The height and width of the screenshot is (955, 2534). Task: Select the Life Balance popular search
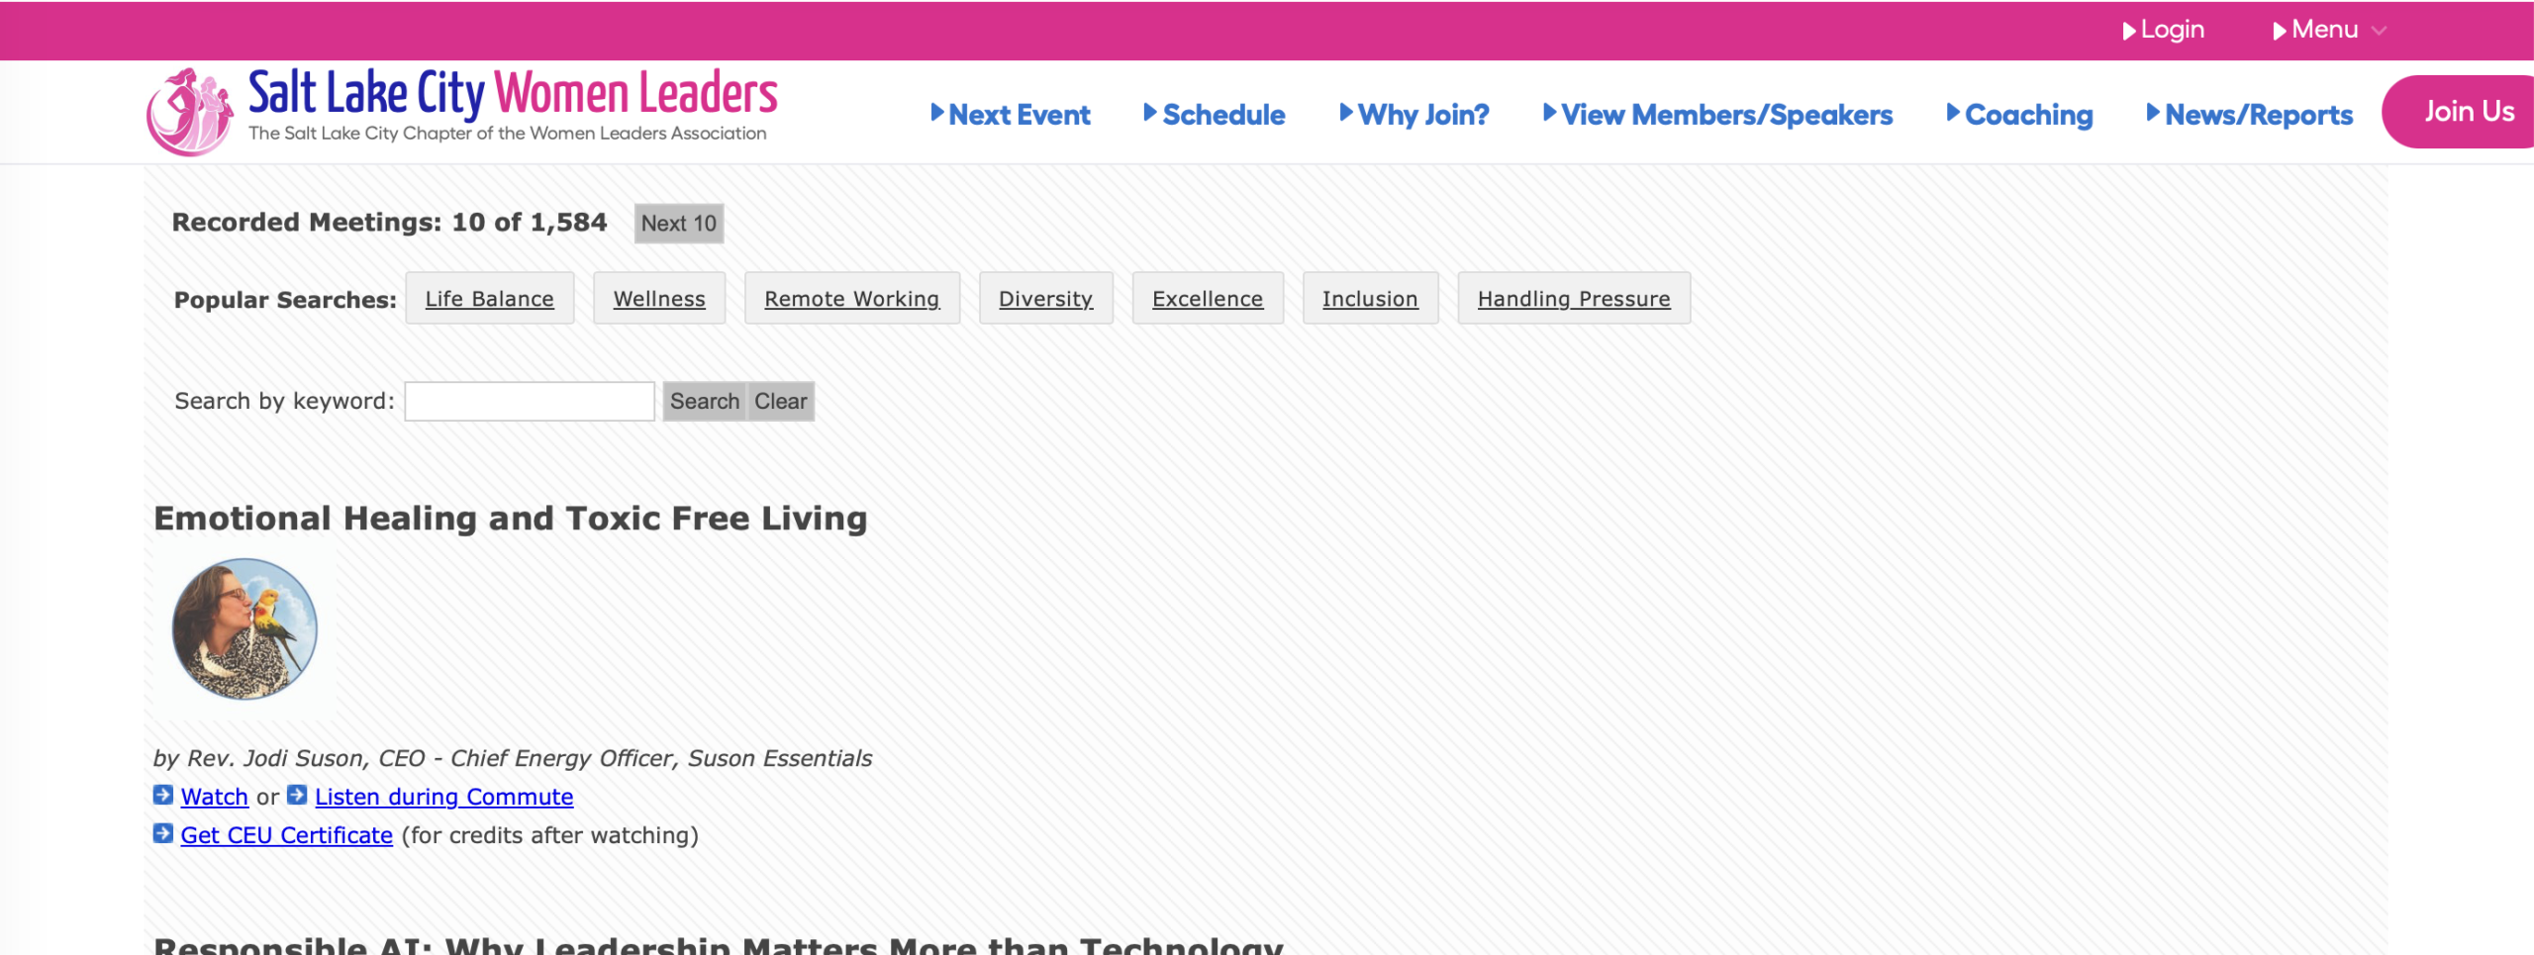490,299
